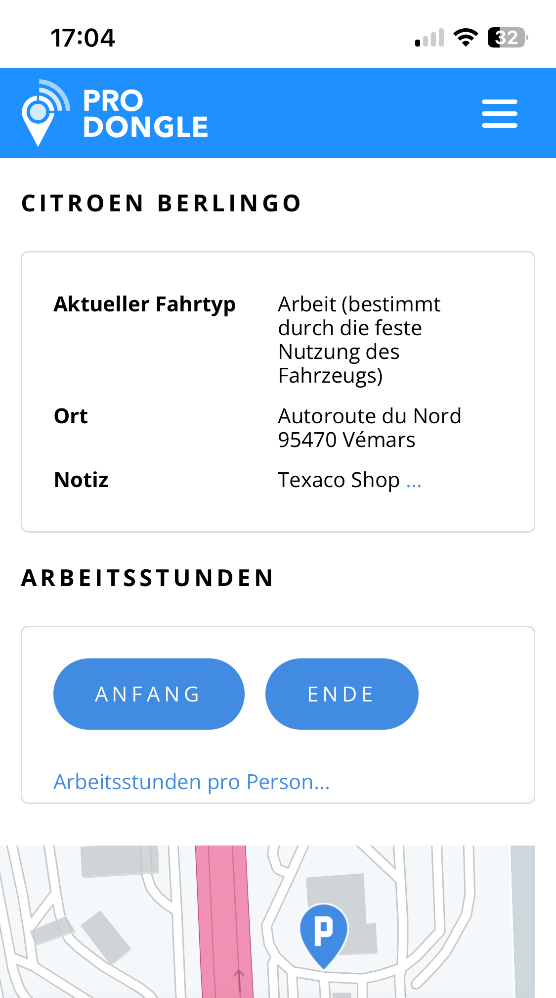Tap the Pro Dongle location pin logo

pos(44,113)
